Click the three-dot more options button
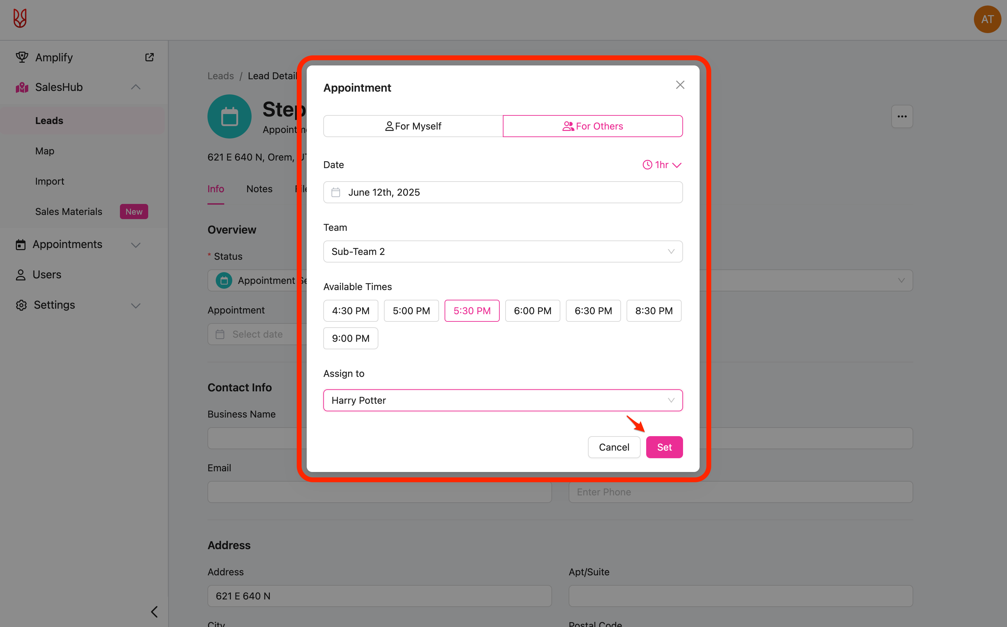This screenshot has width=1007, height=627. point(902,116)
